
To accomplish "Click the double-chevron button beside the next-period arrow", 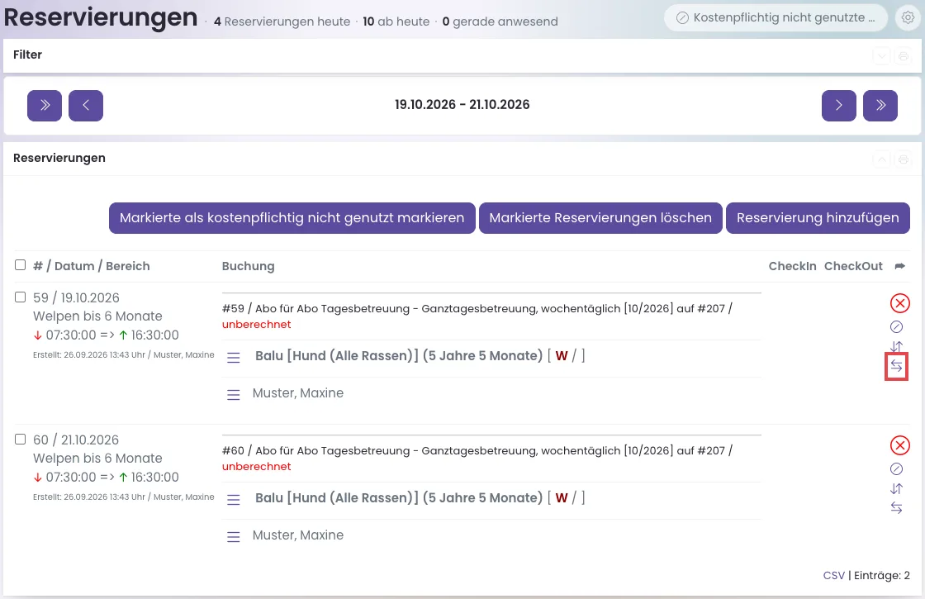I will click(880, 106).
